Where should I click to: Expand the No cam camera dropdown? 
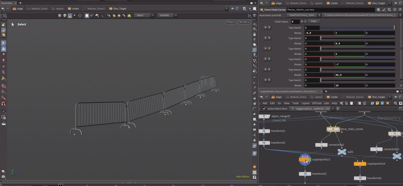coord(244,22)
